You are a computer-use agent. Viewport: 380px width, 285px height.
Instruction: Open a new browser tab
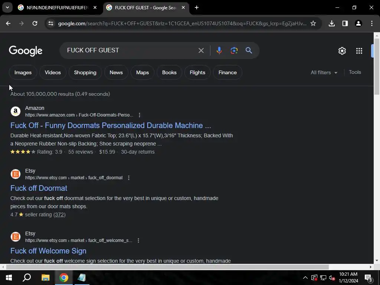pos(197,7)
